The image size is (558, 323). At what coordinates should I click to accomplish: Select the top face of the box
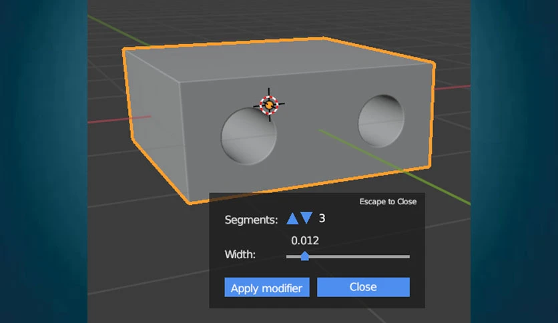[278, 59]
